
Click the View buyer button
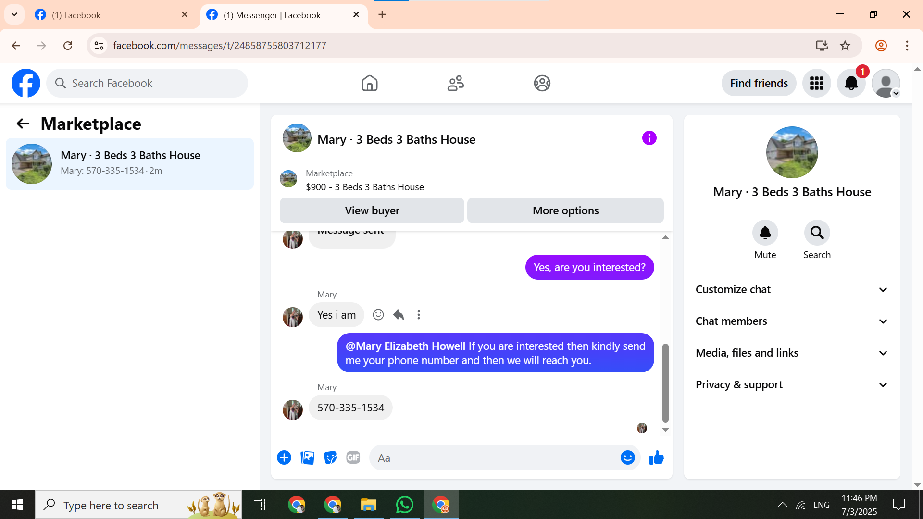[372, 210]
